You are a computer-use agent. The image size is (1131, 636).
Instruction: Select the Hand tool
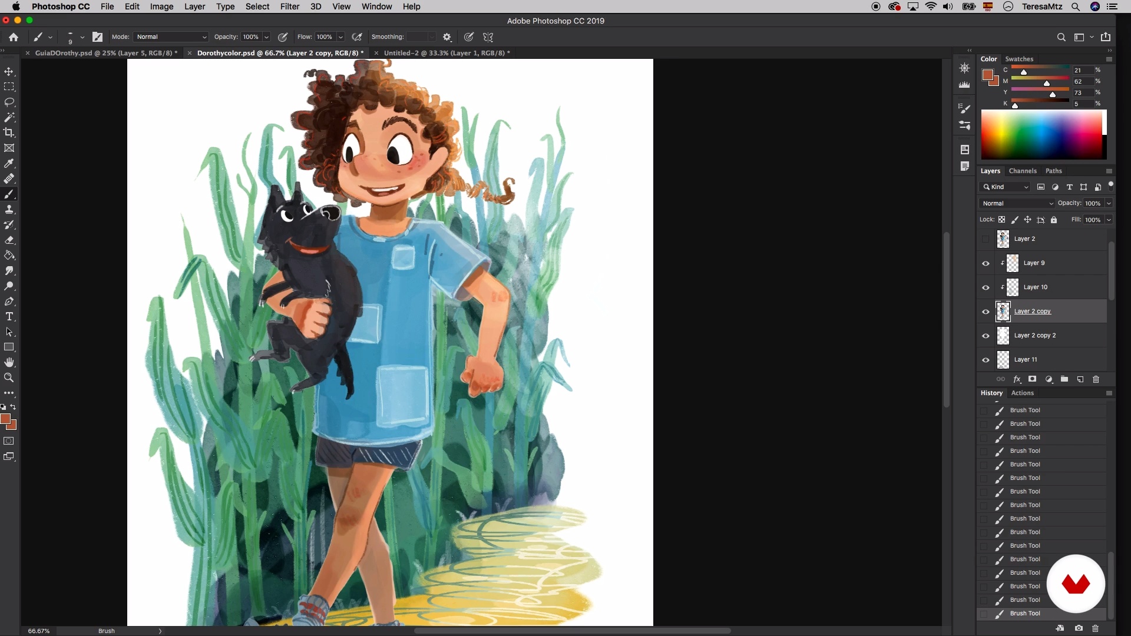(x=9, y=362)
